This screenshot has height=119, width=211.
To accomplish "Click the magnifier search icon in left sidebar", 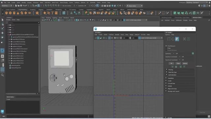I will (x=2, y=75).
